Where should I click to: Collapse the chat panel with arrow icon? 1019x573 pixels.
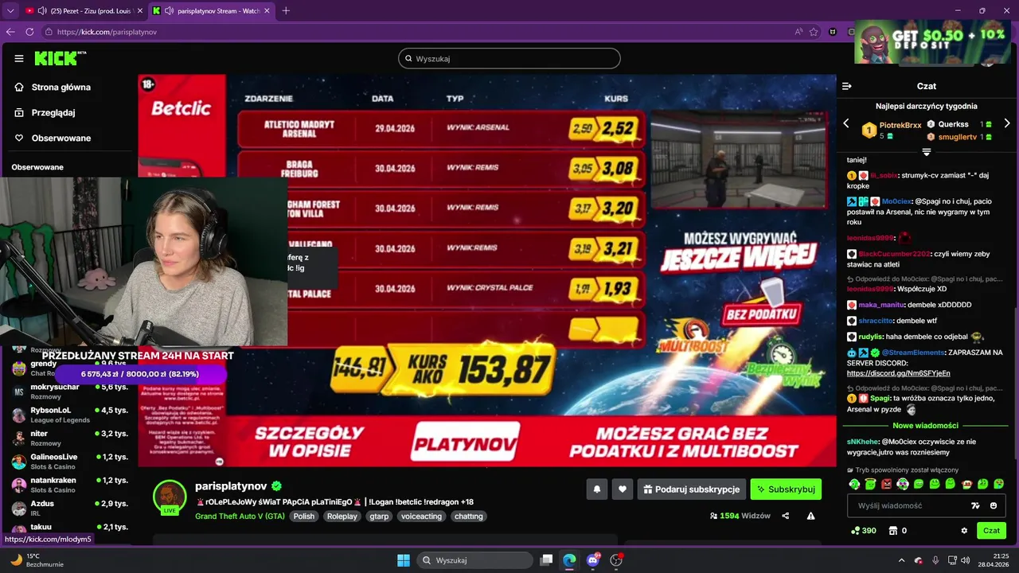point(847,86)
